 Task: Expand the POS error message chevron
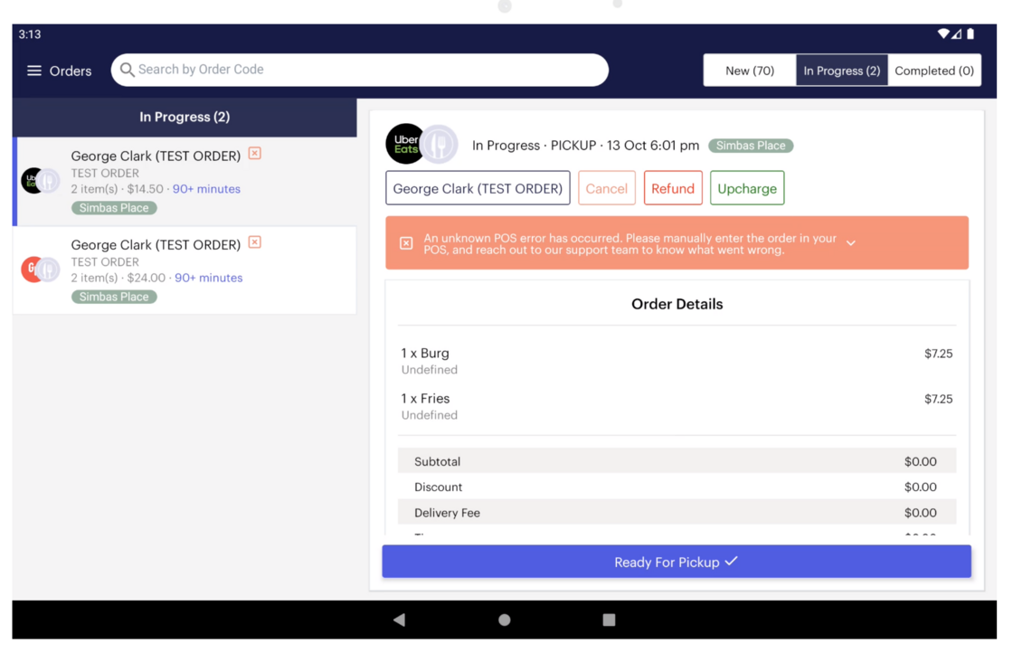click(x=851, y=243)
